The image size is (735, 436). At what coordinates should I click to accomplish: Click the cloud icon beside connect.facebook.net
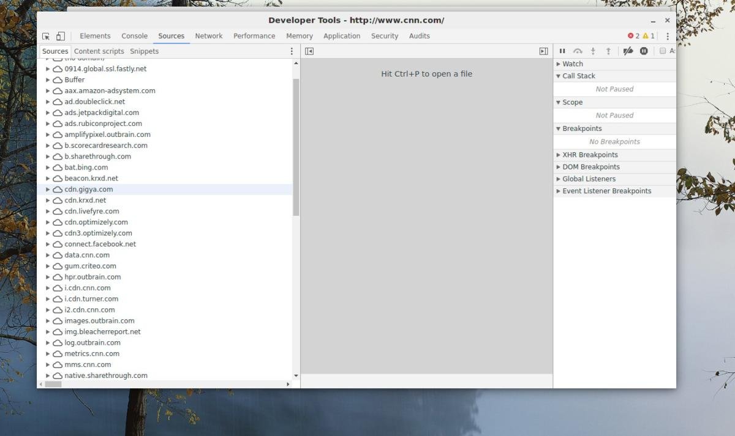point(58,244)
